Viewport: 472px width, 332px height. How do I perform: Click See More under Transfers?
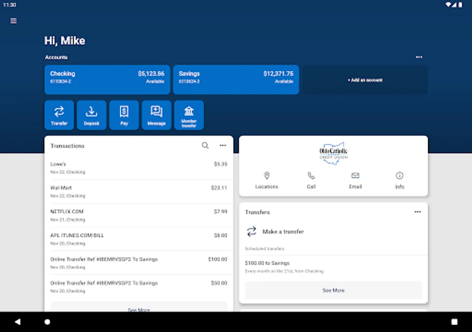pyautogui.click(x=333, y=290)
